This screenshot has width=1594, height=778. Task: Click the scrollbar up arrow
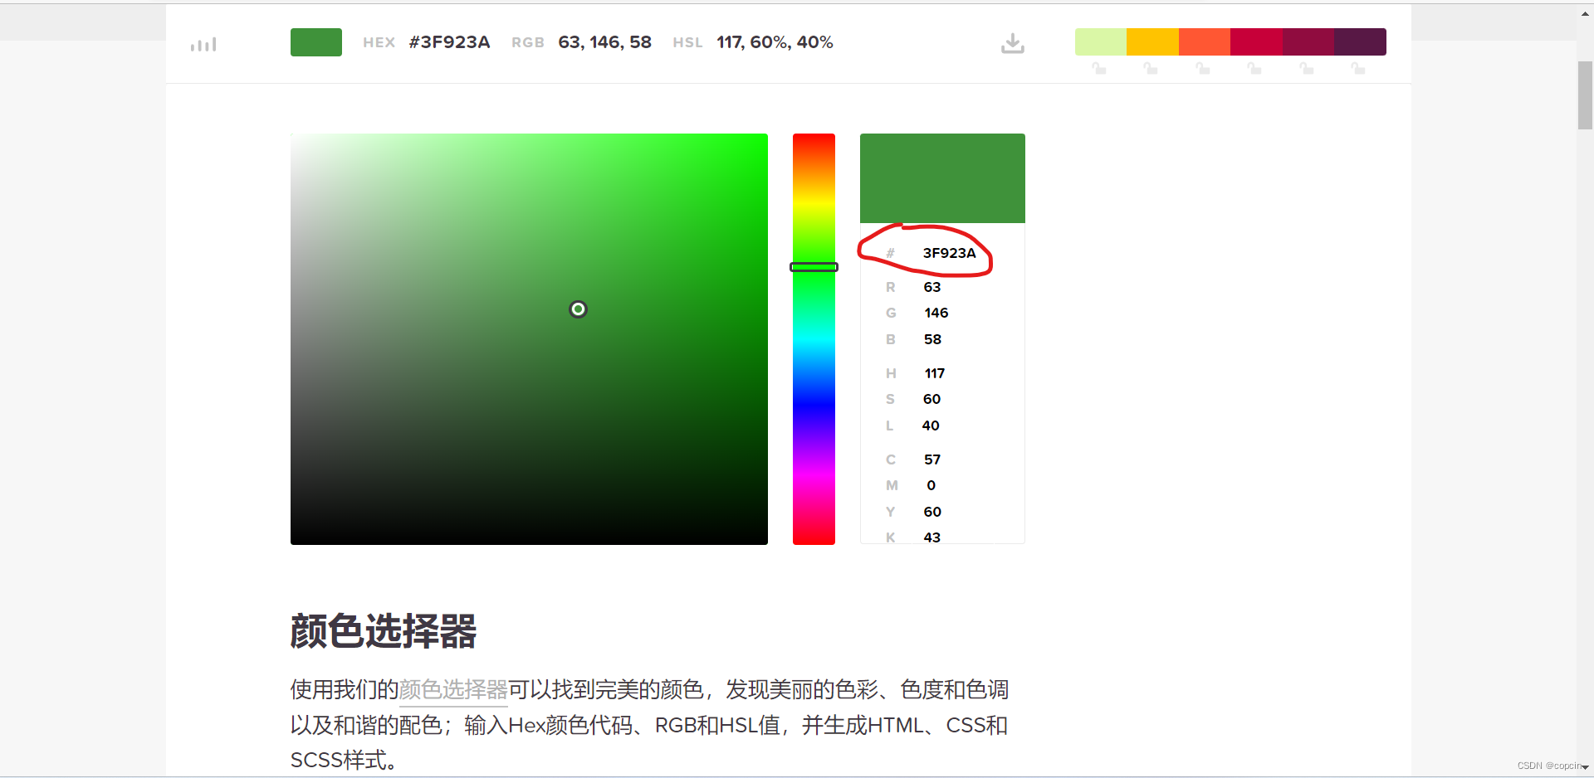1585,12
